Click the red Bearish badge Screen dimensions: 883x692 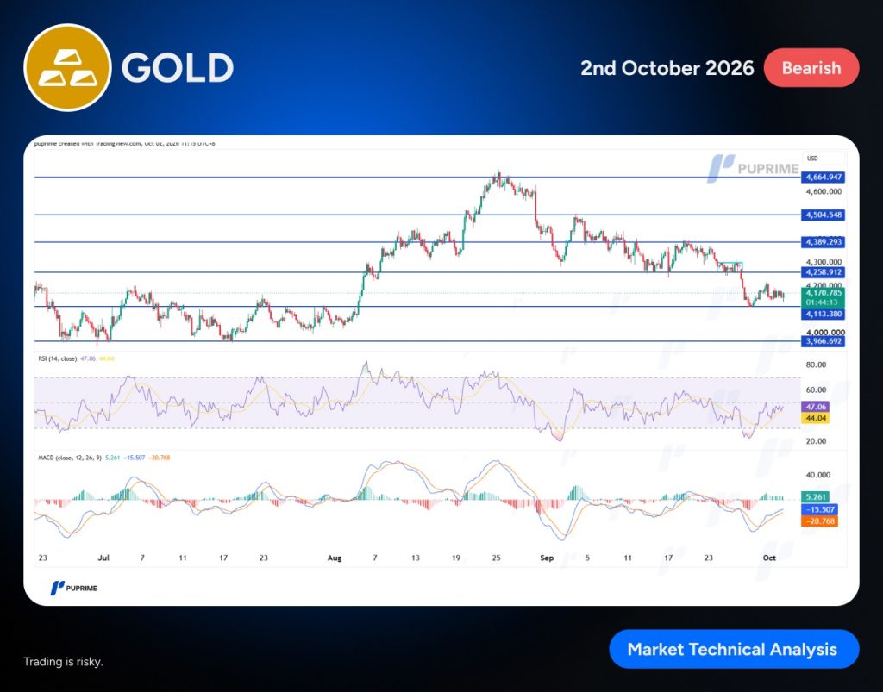click(x=811, y=68)
